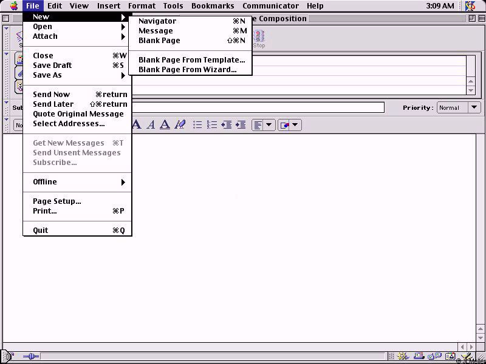Choose Quit from File menu
Image resolution: width=486 pixels, height=364 pixels.
(78, 231)
